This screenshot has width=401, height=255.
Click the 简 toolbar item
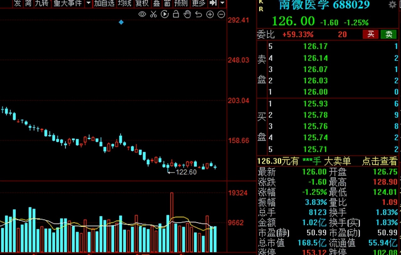click(28, 3)
